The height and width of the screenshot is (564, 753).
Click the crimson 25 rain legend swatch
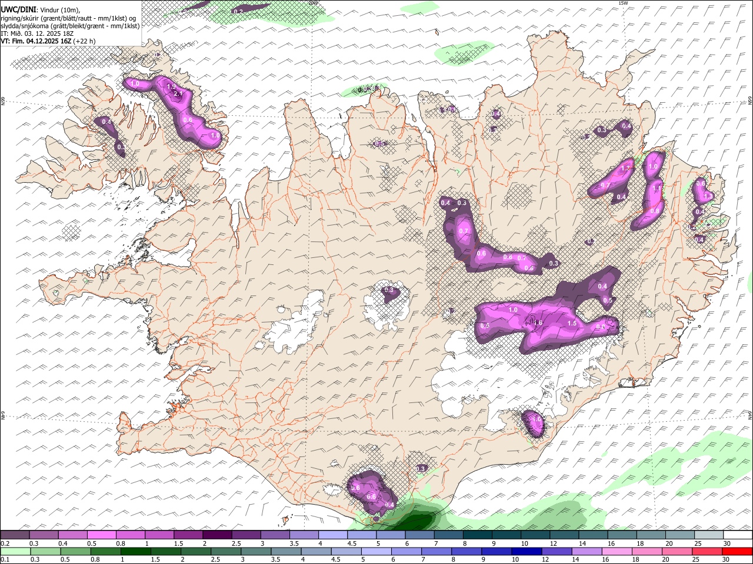pyautogui.click(x=706, y=551)
